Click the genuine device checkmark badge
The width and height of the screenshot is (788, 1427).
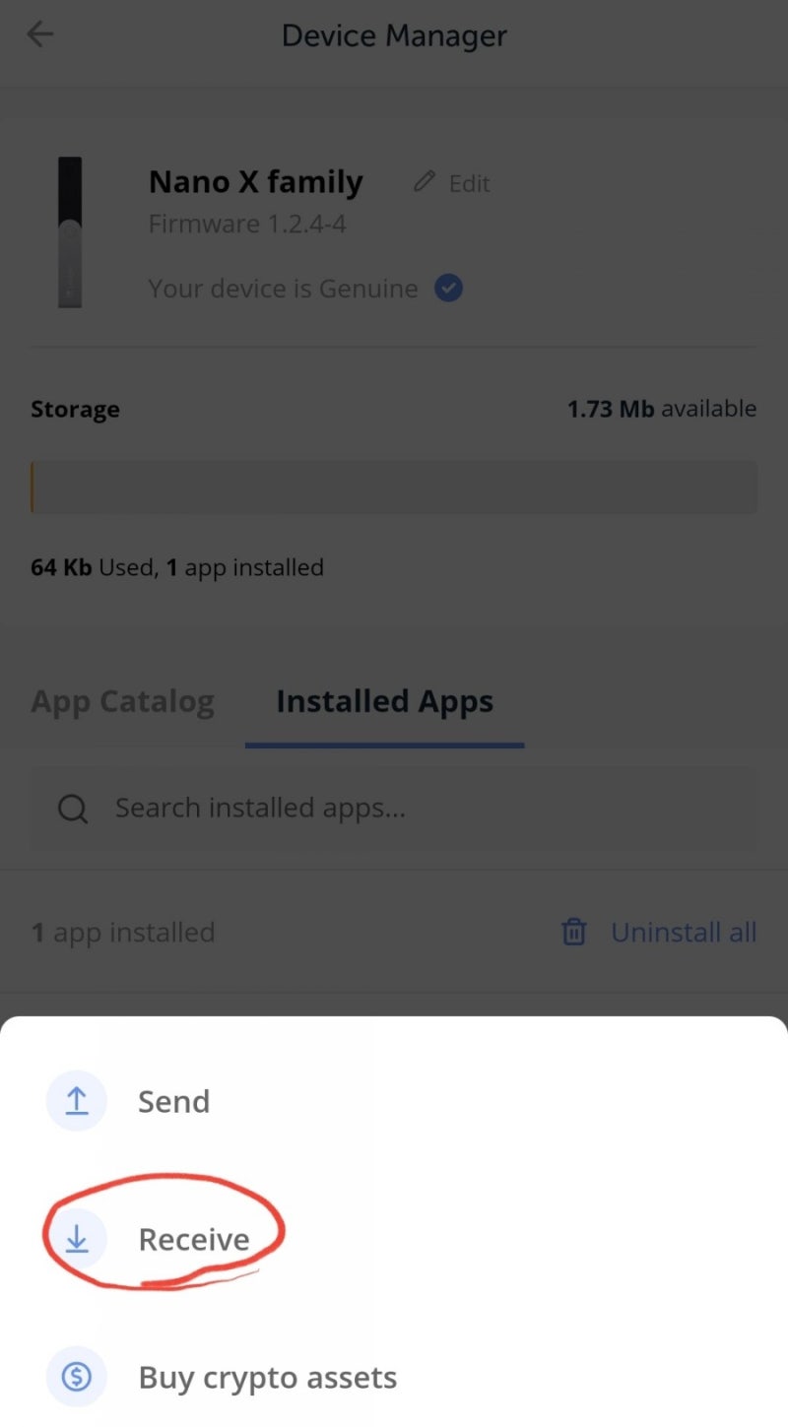click(x=449, y=289)
